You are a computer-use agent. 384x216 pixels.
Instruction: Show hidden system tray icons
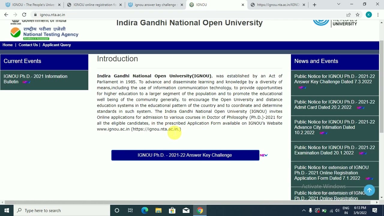(x=304, y=211)
